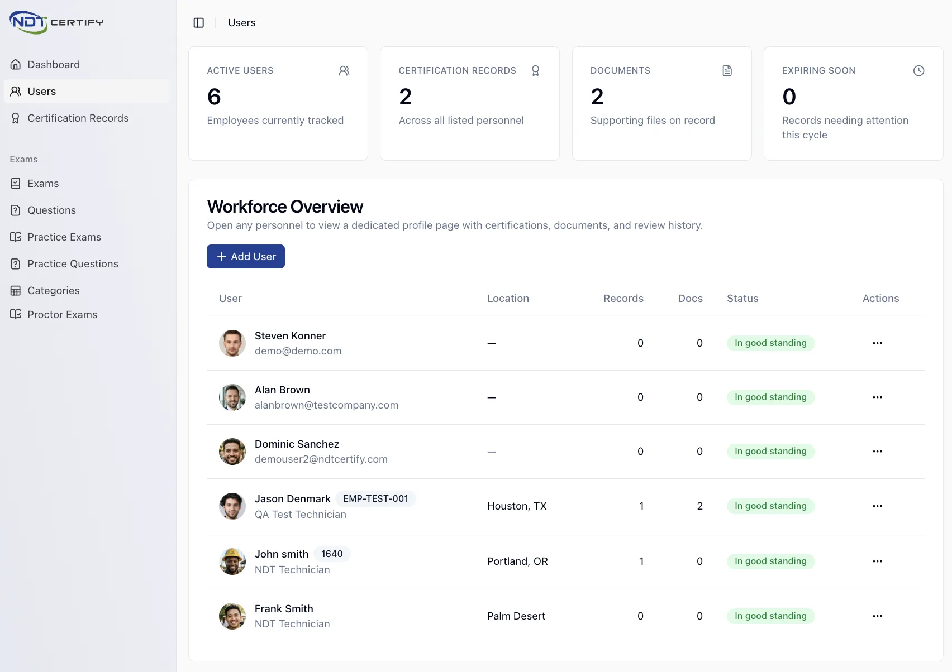Click Steven Konner's avatar
952x672 pixels.
click(x=232, y=343)
